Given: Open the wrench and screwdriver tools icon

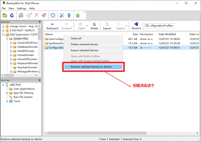Looking at the screenshot, I should (62, 15).
